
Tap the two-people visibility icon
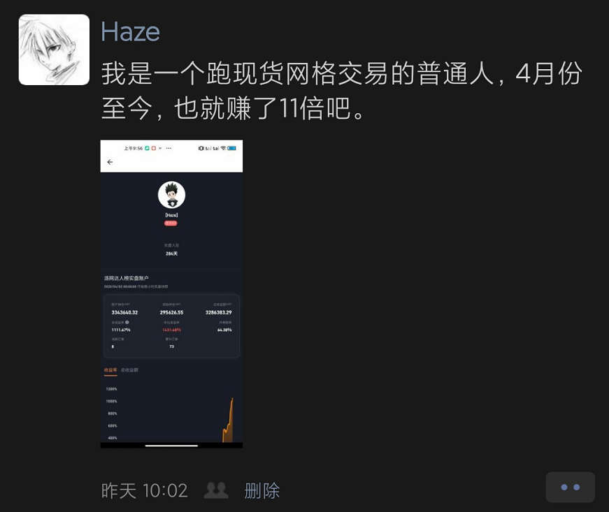click(x=216, y=490)
